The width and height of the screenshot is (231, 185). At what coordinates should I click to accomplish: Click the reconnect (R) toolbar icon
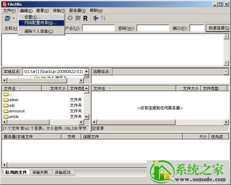point(86,18)
